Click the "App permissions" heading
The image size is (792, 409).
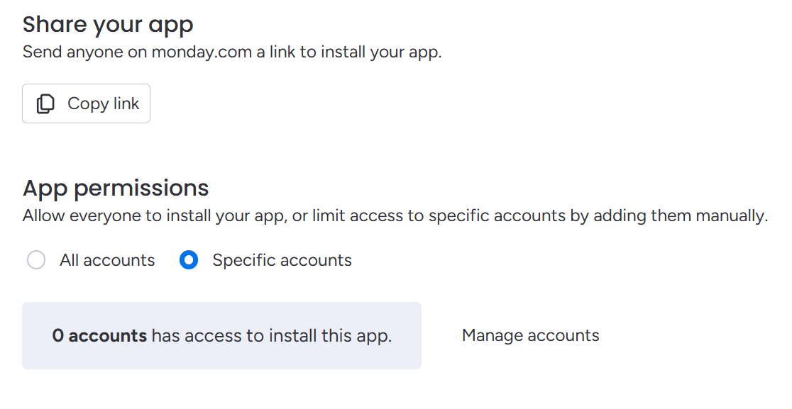click(116, 188)
